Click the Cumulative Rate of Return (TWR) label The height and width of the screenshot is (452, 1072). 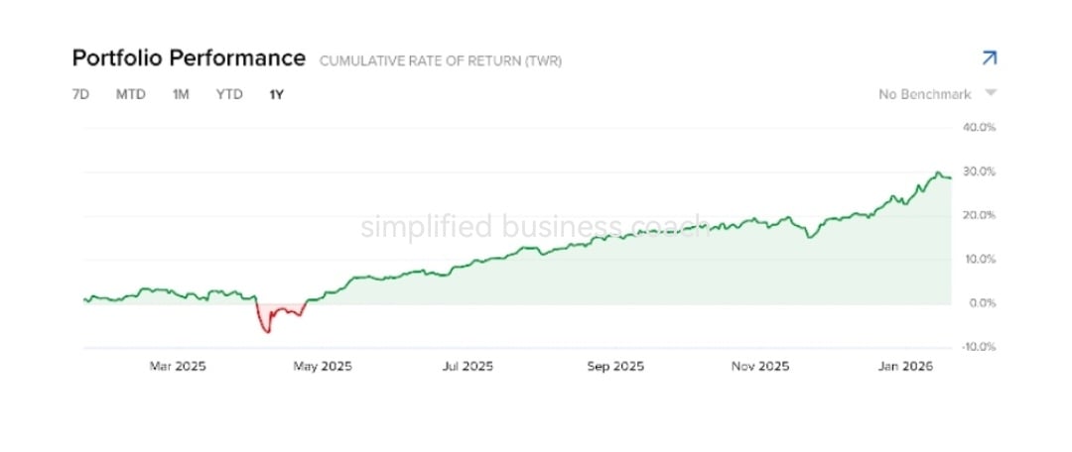[x=441, y=61]
